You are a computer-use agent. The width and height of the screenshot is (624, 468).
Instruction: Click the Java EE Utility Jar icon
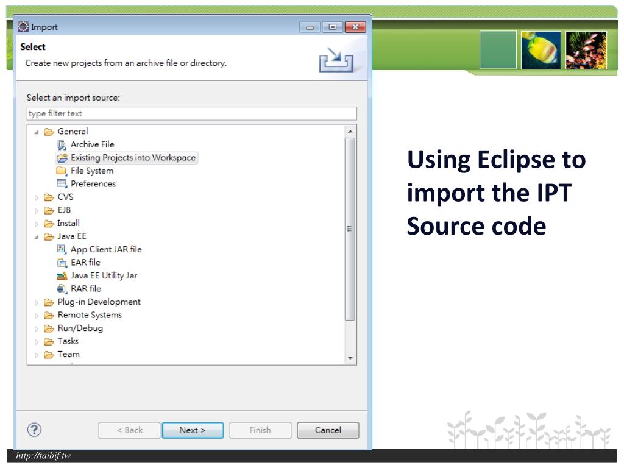62,276
